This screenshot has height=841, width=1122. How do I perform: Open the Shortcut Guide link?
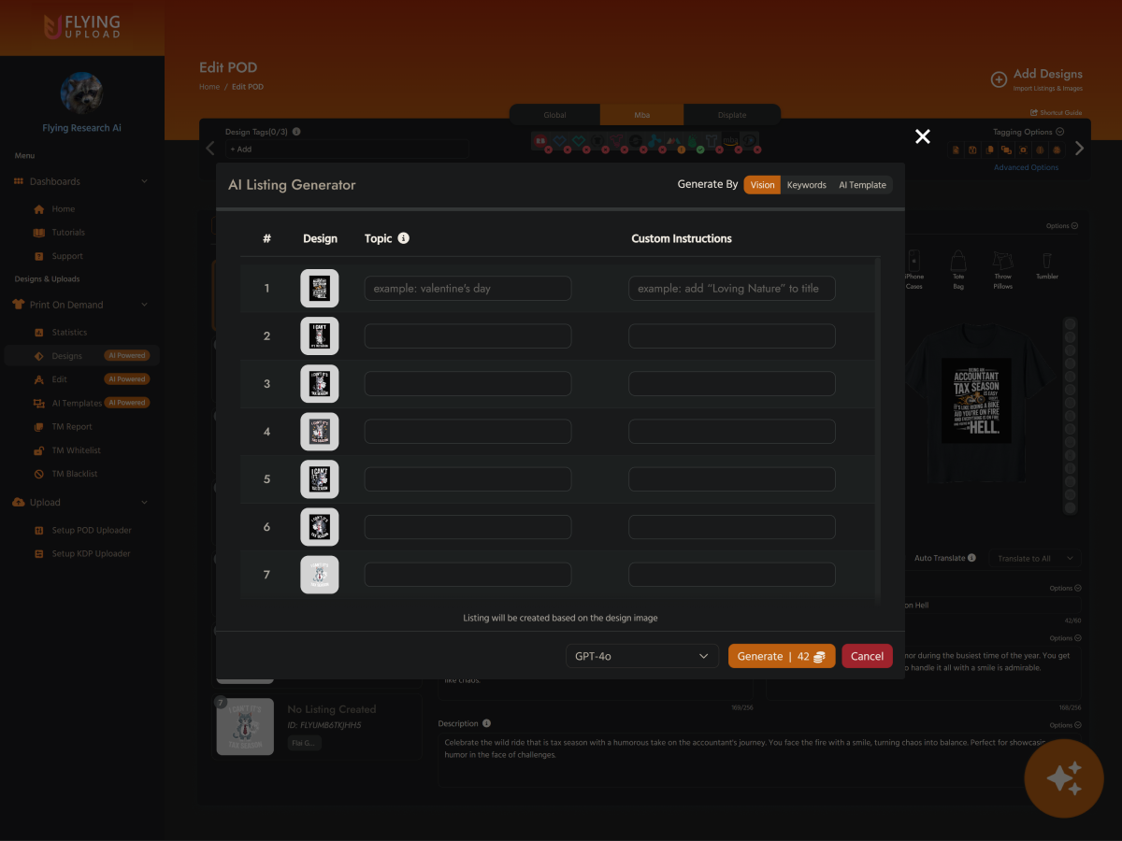coord(1056,113)
